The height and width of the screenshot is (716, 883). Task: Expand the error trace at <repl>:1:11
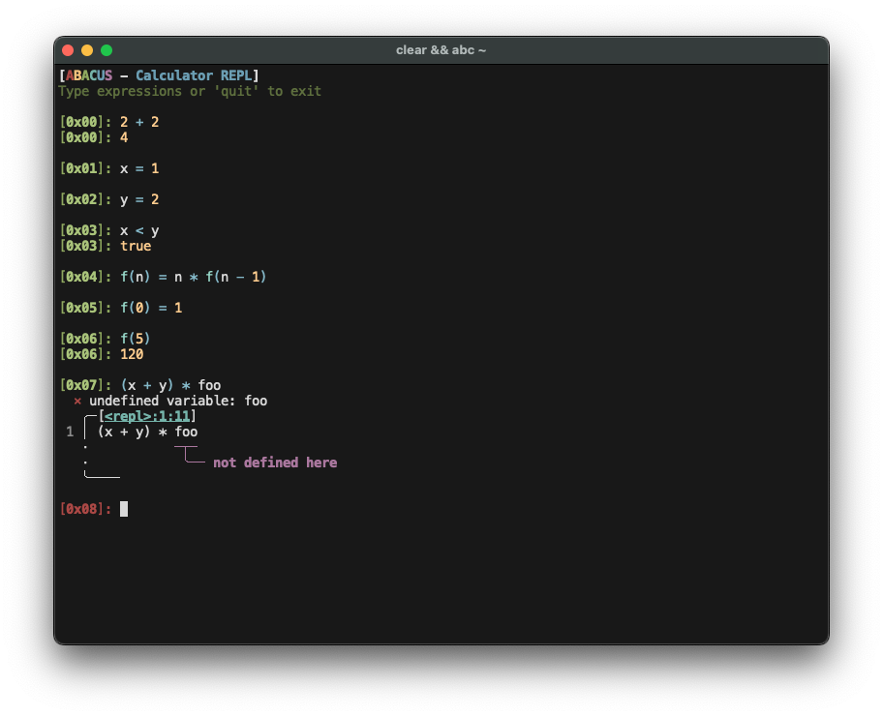tap(145, 416)
